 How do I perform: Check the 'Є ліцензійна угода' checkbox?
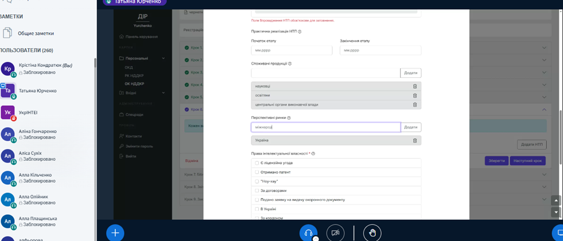click(257, 163)
